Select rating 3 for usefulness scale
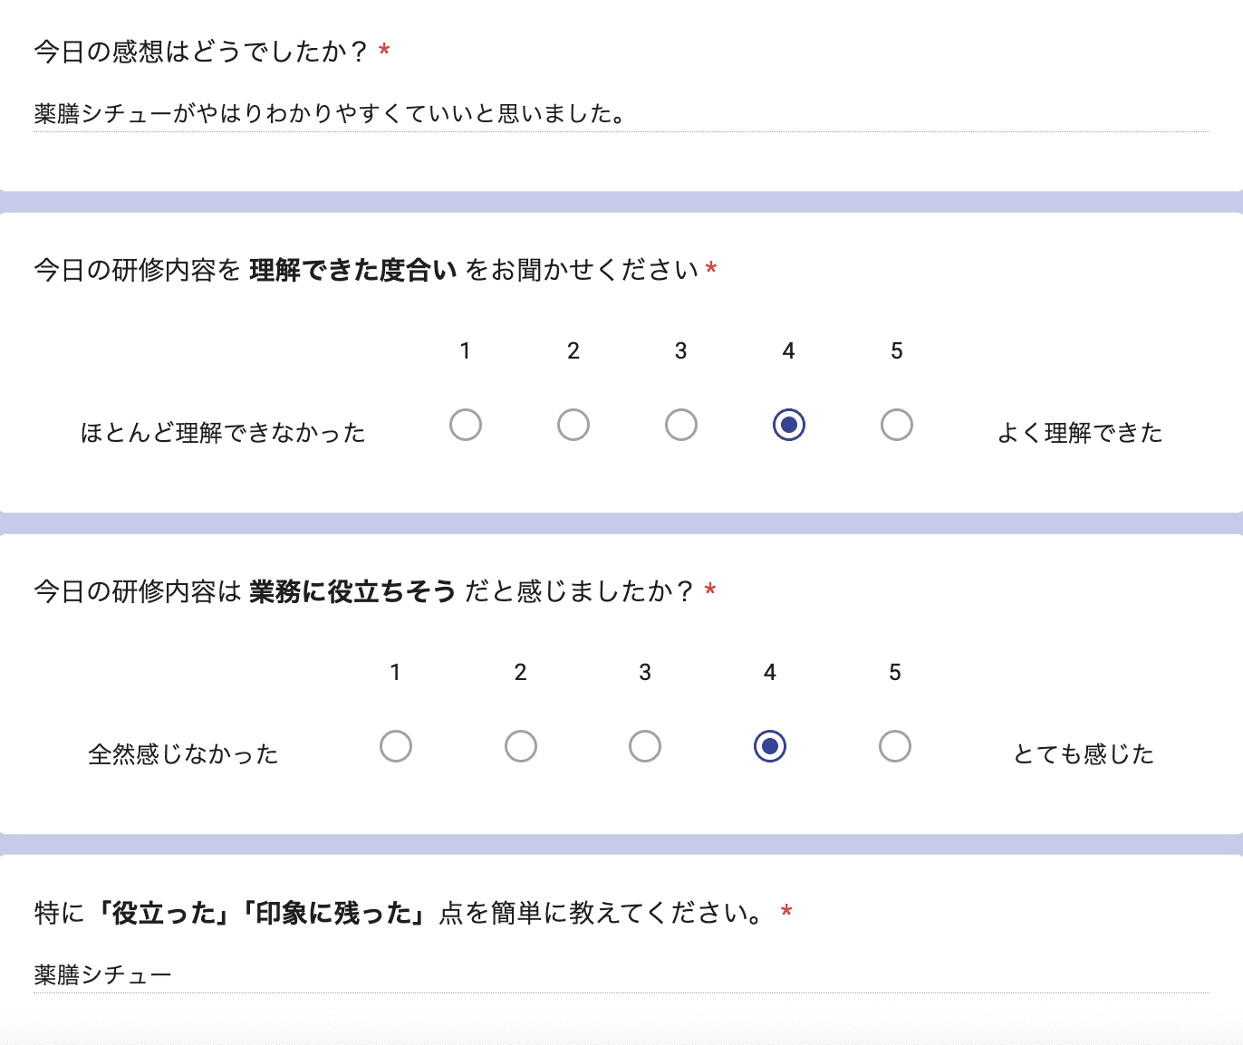Viewport: 1243px width, 1045px height. pyautogui.click(x=644, y=745)
